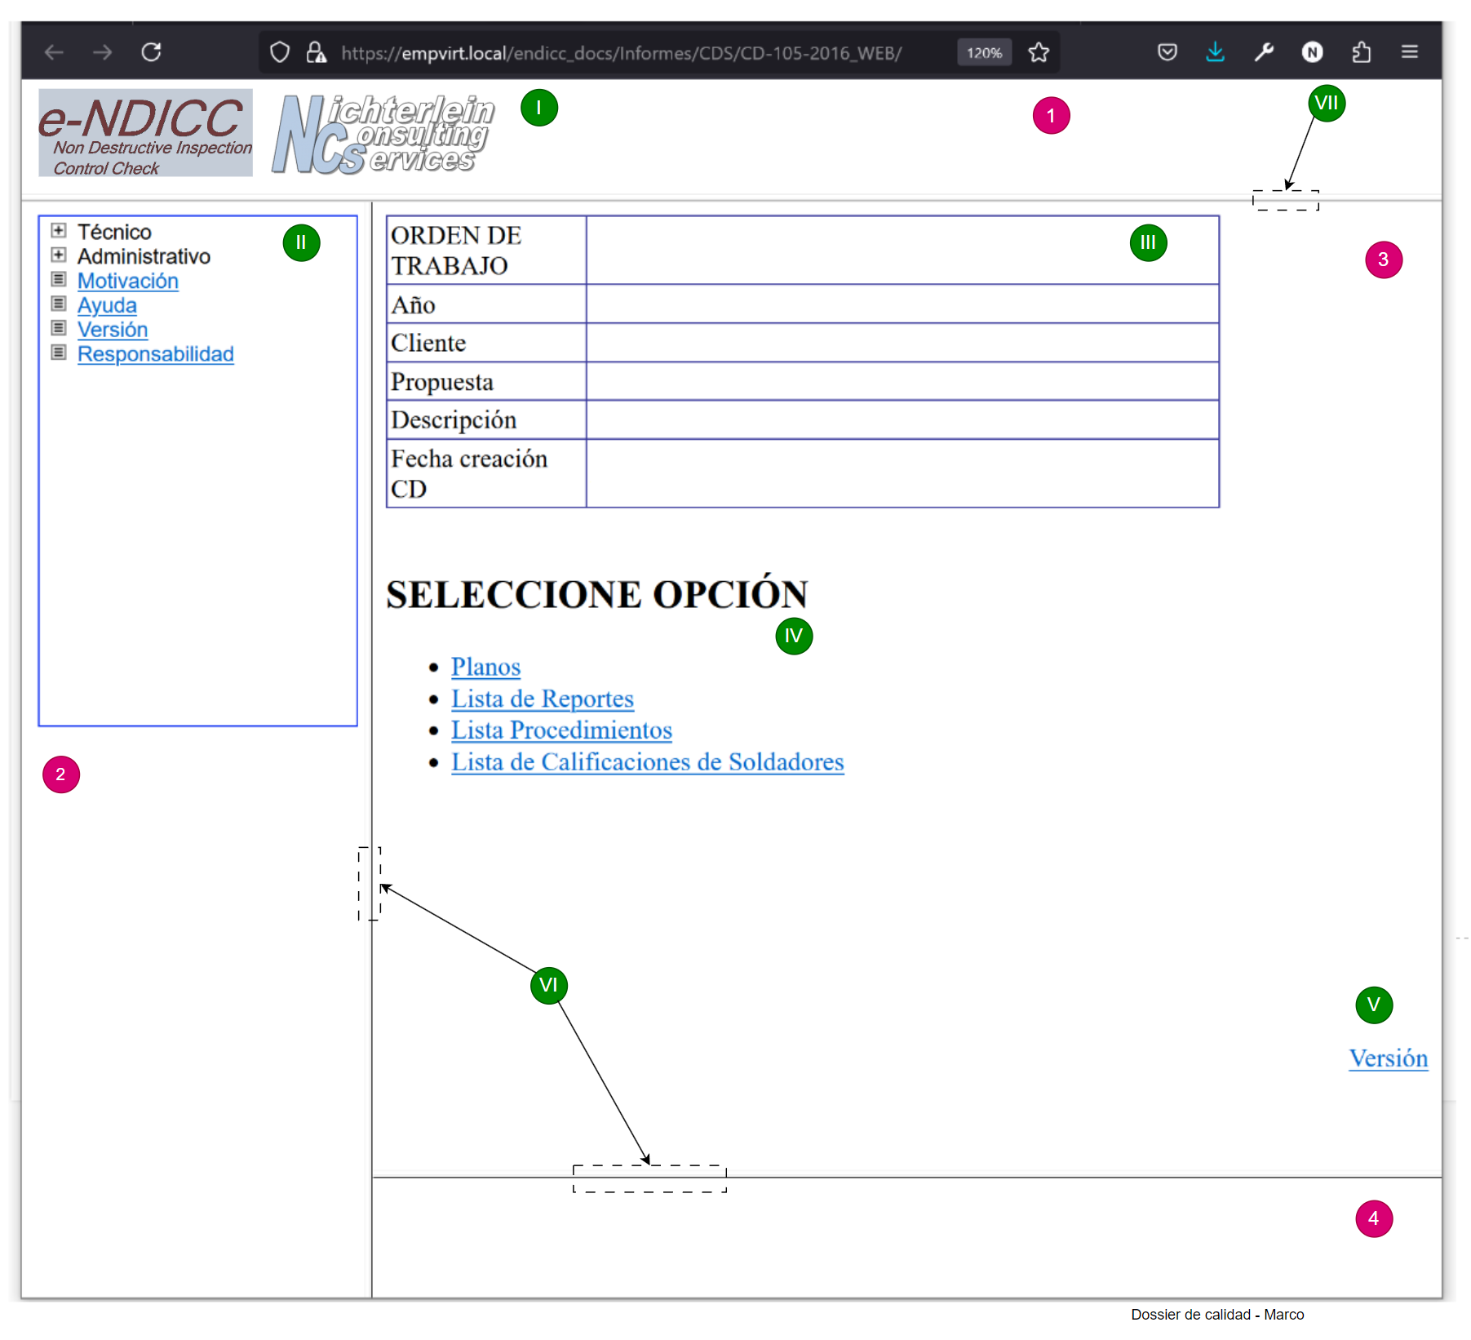The image size is (1471, 1340).
Task: Show the downloads panel
Action: pyautogui.click(x=1215, y=53)
